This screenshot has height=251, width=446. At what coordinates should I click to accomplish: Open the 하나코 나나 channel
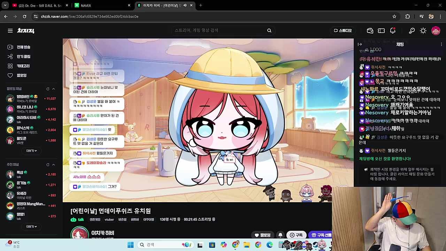tap(31, 109)
